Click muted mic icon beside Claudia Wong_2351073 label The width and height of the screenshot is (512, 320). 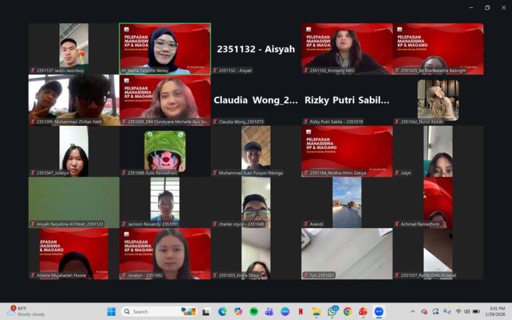[x=215, y=122]
